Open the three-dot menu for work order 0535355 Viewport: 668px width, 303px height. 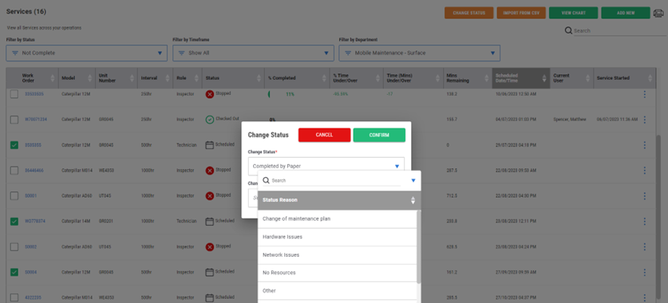click(x=645, y=145)
